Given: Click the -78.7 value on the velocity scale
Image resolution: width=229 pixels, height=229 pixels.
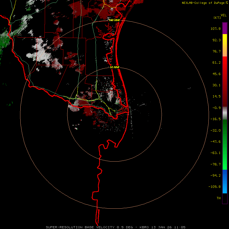Looking at the screenshot, I should tap(216, 164).
